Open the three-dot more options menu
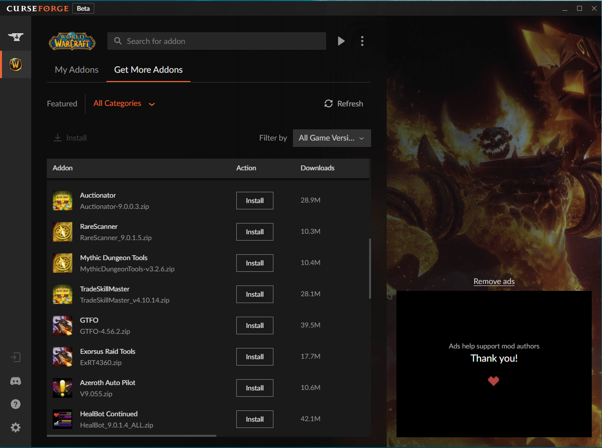The image size is (602, 448). click(x=362, y=41)
